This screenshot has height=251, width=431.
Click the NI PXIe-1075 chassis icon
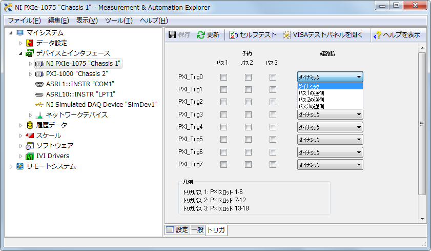pos(39,64)
